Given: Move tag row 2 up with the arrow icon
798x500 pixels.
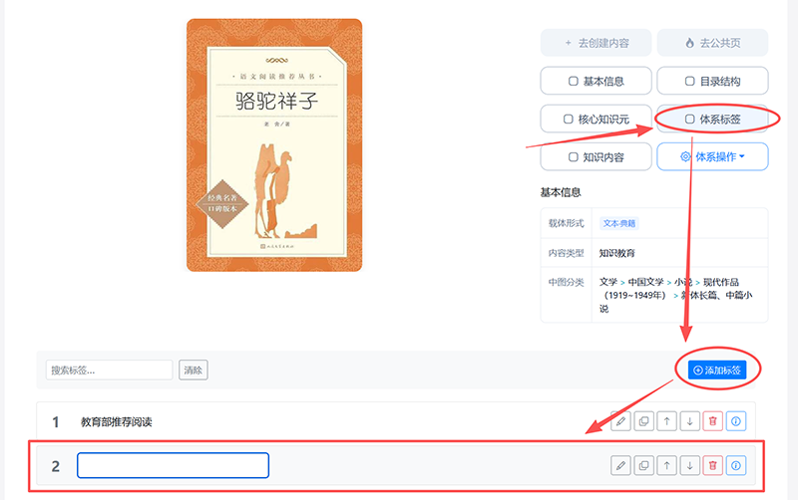Looking at the screenshot, I should (x=666, y=465).
